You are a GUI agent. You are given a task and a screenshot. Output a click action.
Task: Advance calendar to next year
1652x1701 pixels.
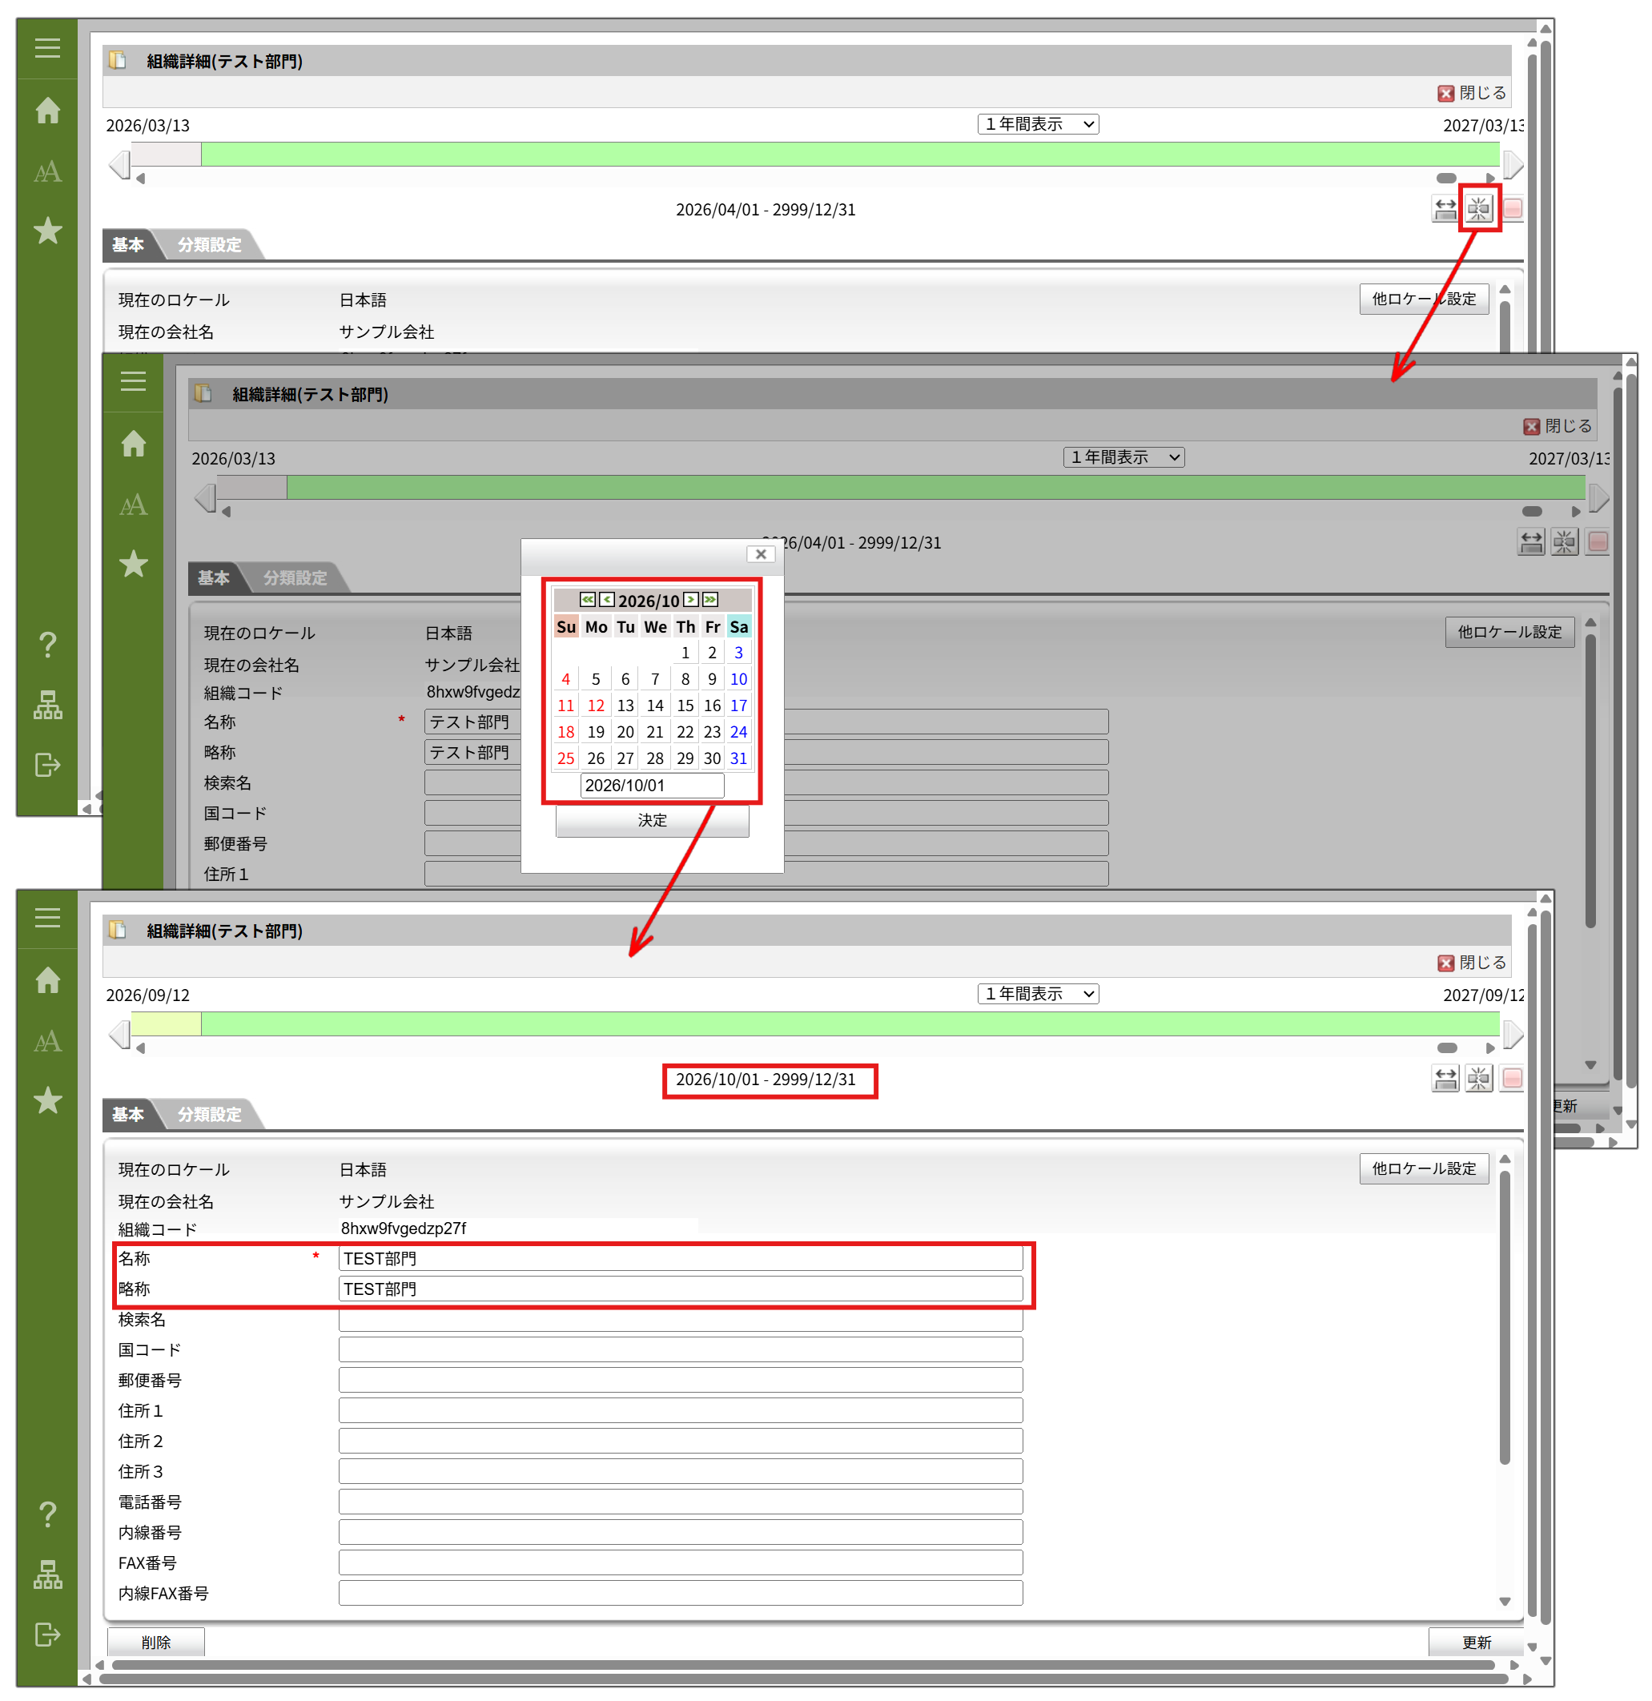pos(710,600)
